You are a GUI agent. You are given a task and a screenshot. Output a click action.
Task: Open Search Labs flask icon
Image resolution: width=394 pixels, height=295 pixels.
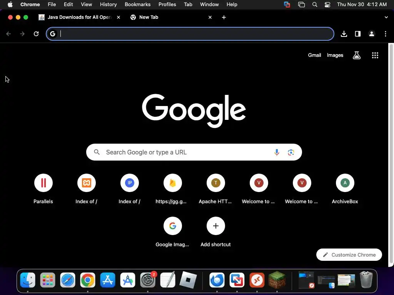point(357,55)
